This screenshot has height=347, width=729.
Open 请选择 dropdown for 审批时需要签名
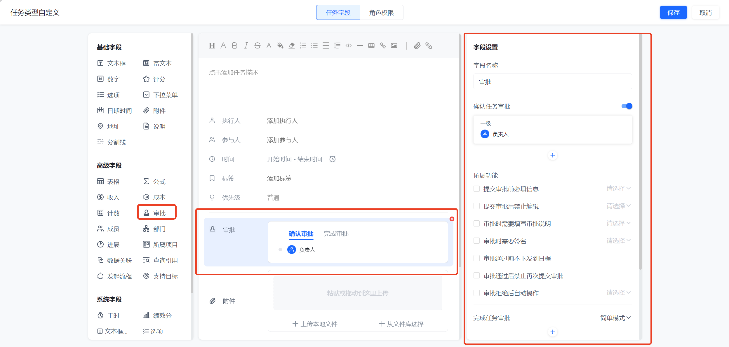coord(619,241)
